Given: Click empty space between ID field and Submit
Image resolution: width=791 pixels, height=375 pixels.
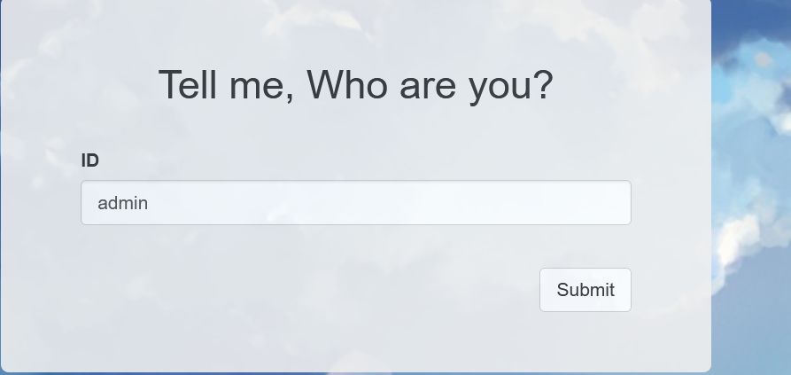Looking at the screenshot, I should pos(356,246).
